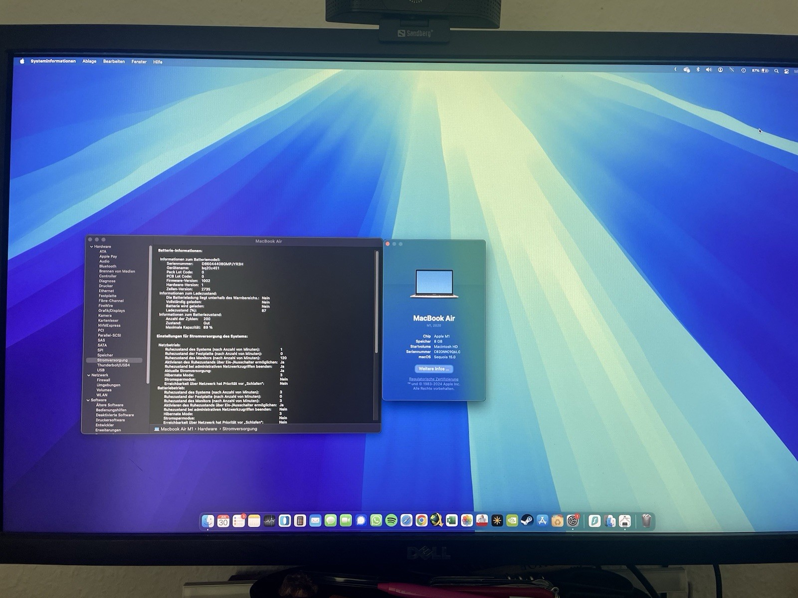798x598 pixels.
Task: Click the serial number C82DNMC9Q6LC
Action: [447, 352]
